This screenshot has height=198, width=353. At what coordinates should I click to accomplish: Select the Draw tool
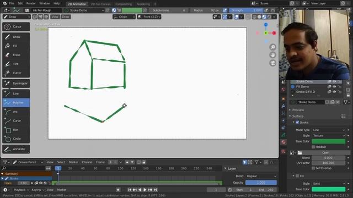[x=16, y=37]
